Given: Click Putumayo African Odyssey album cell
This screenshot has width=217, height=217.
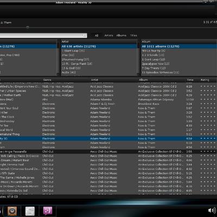Looking at the screenshot, I should click(x=156, y=100).
